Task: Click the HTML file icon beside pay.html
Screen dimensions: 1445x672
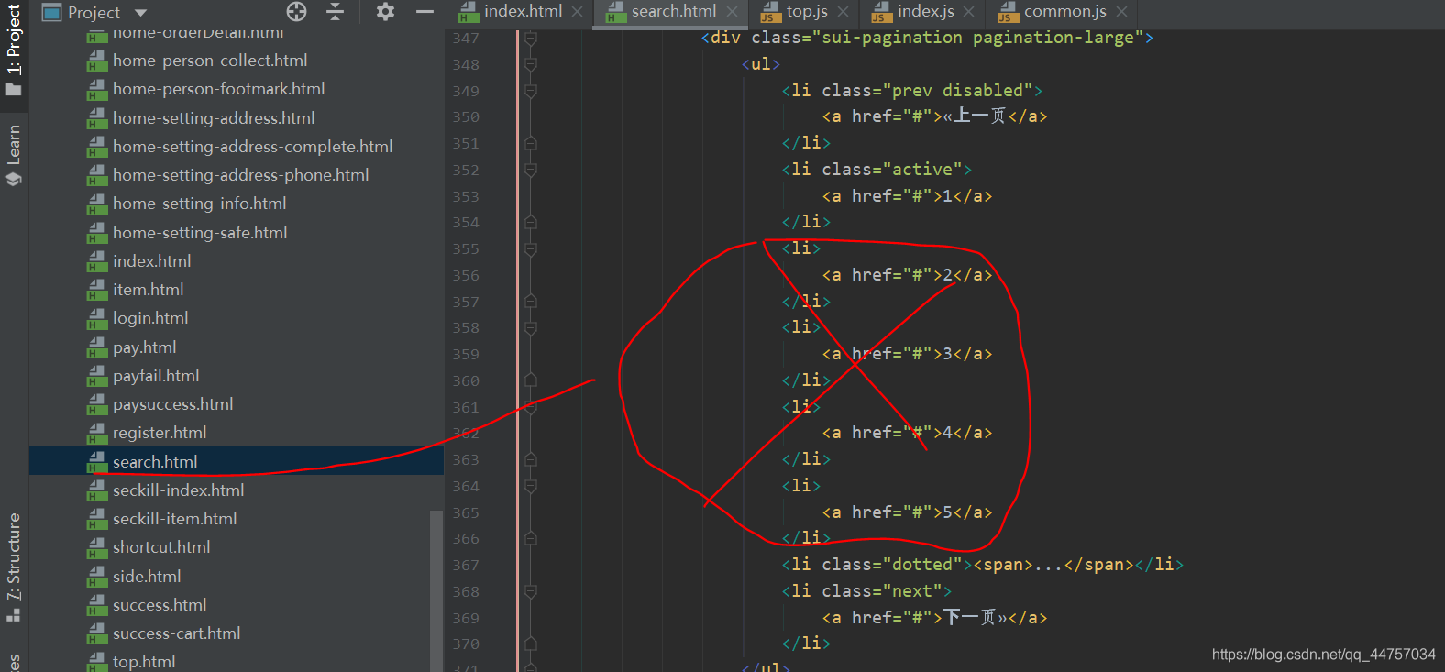Action: point(97,347)
